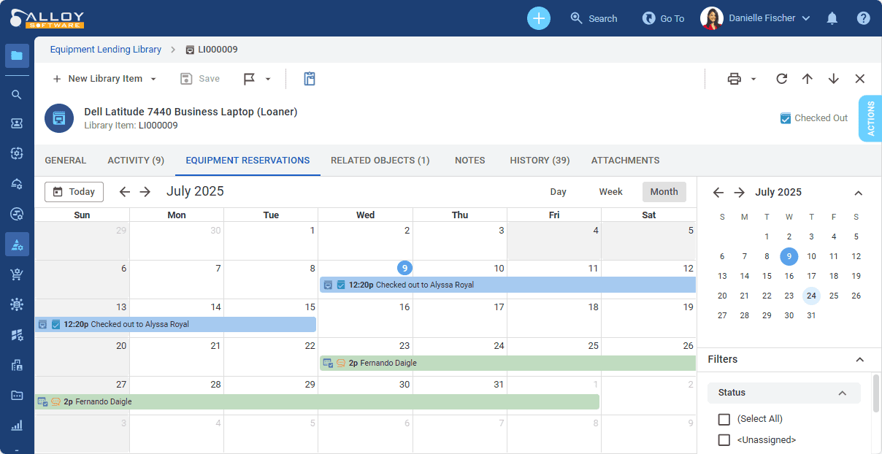Collapse the Filters panel section
882x454 pixels.
pyautogui.click(x=859, y=359)
